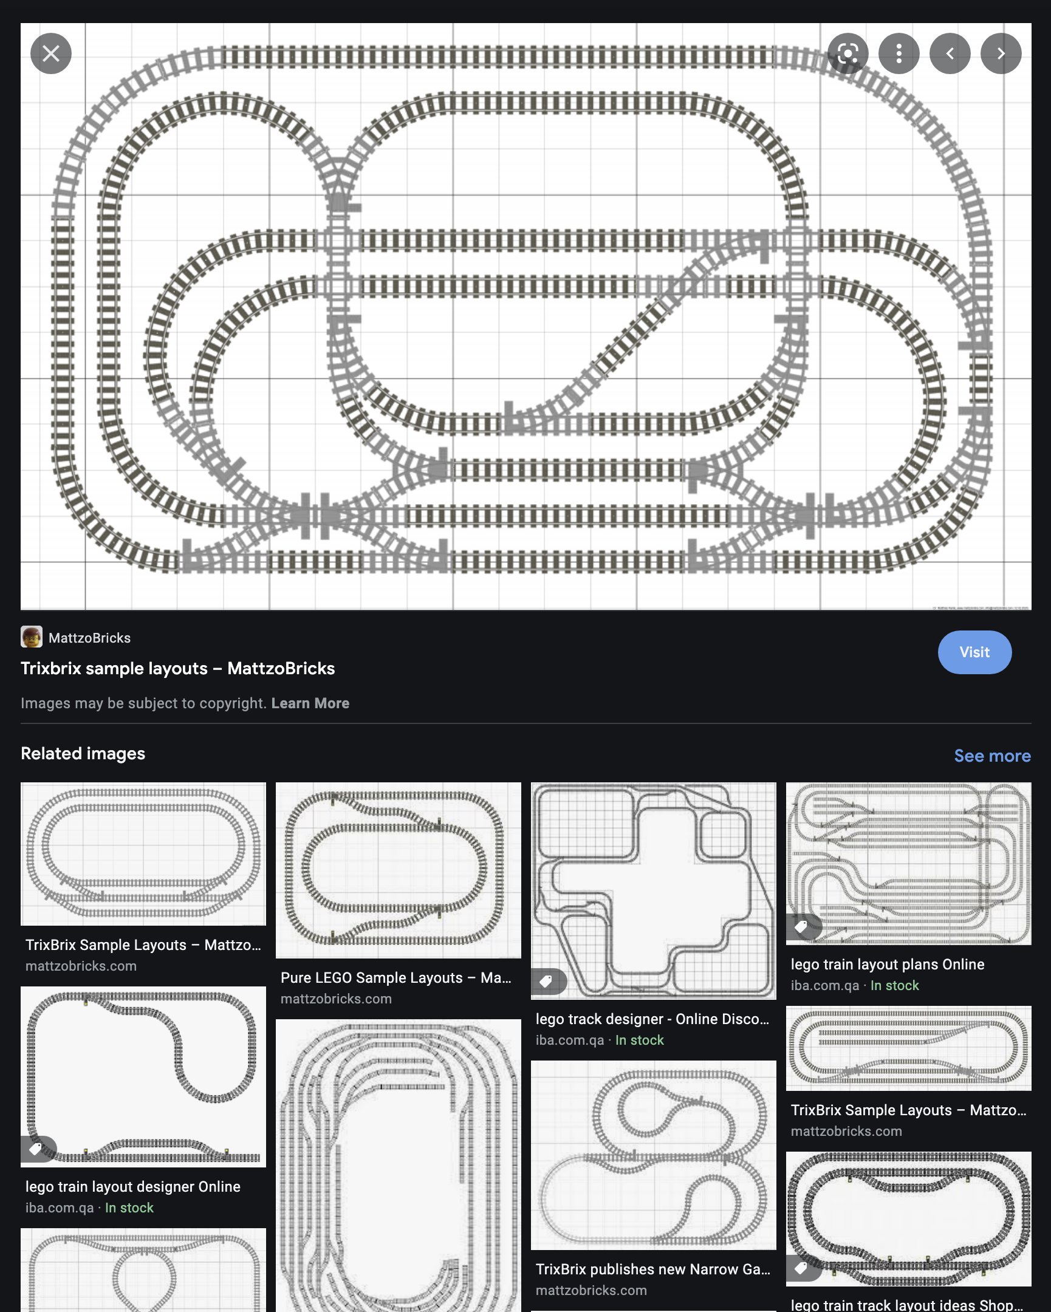Go to next image arrow
This screenshot has width=1051, height=1312.
tap(1001, 53)
